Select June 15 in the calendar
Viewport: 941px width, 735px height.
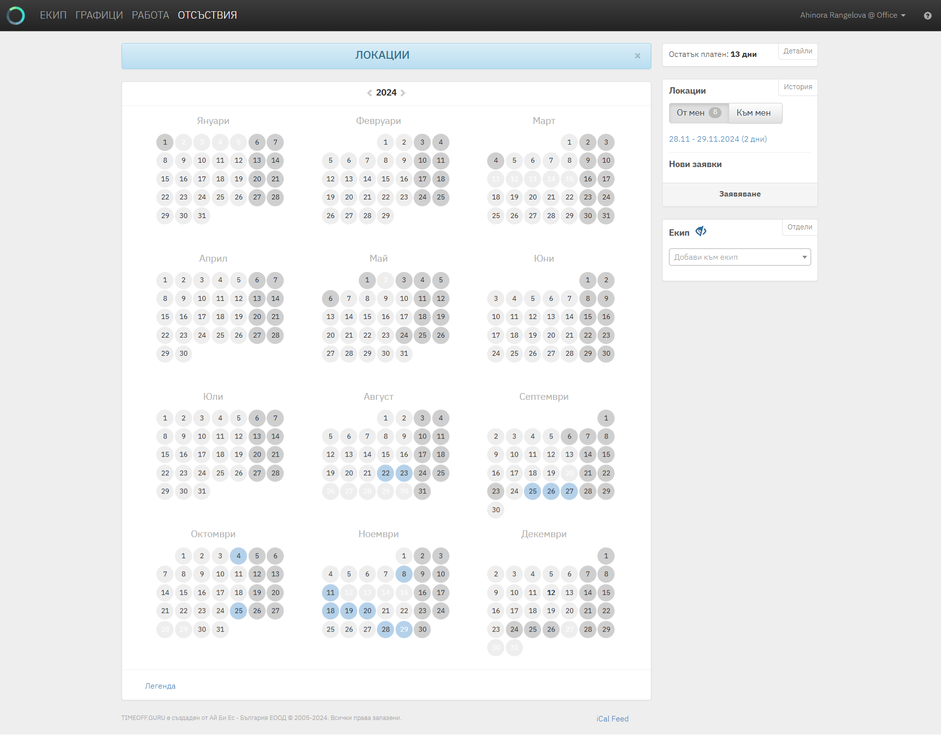click(588, 317)
